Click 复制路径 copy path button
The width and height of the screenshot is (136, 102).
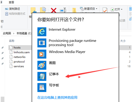pos(13,9)
